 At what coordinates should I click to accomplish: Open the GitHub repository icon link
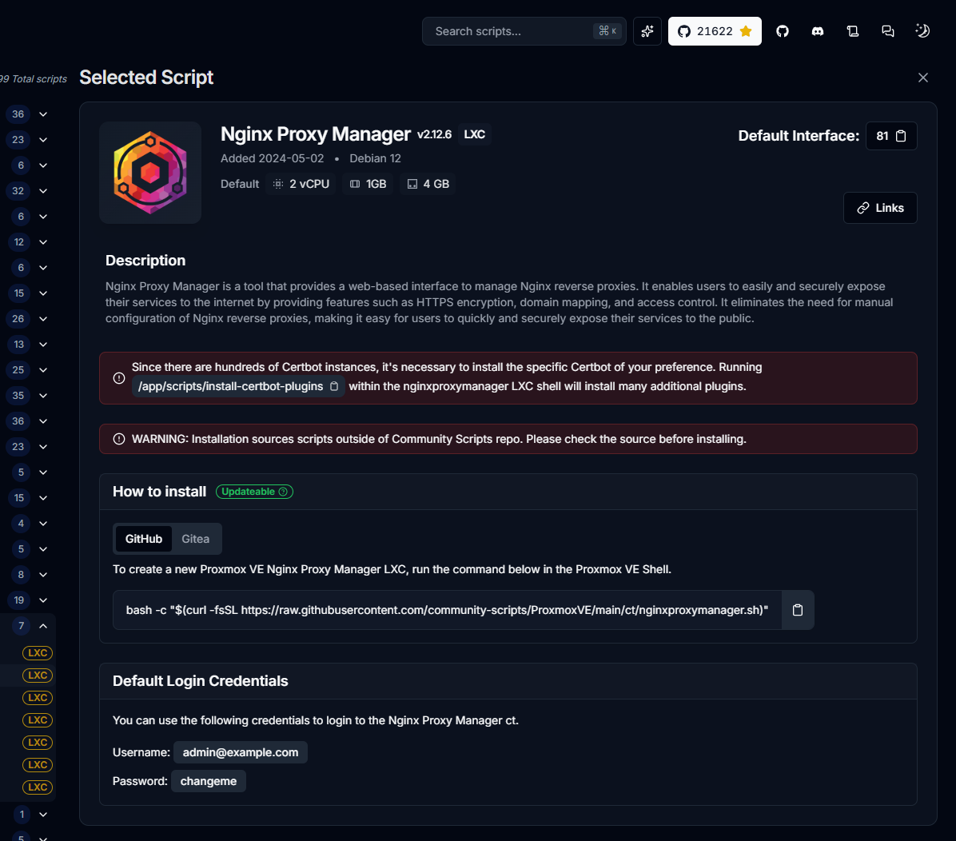(783, 31)
